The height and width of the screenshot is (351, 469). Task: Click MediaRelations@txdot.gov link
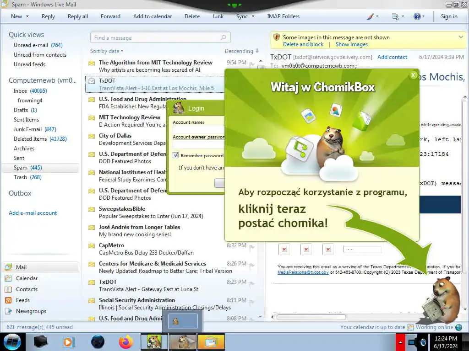point(303,272)
